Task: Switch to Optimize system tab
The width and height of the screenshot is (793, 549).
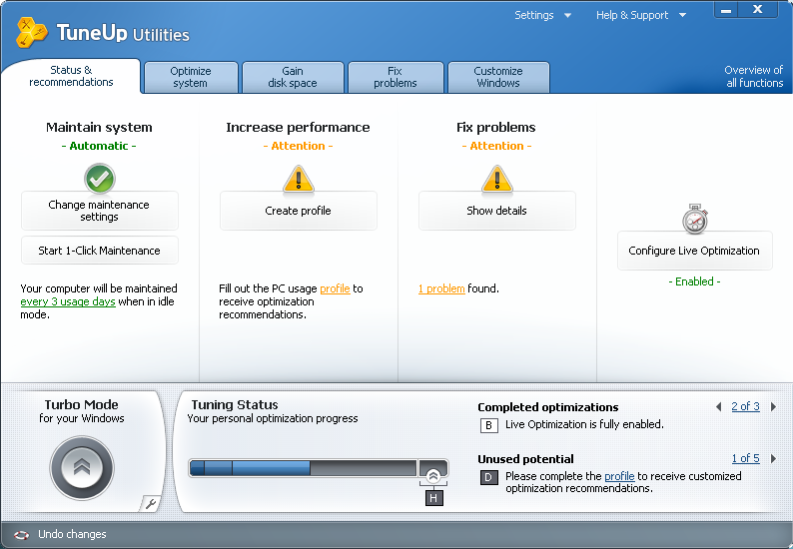Action: point(191,77)
